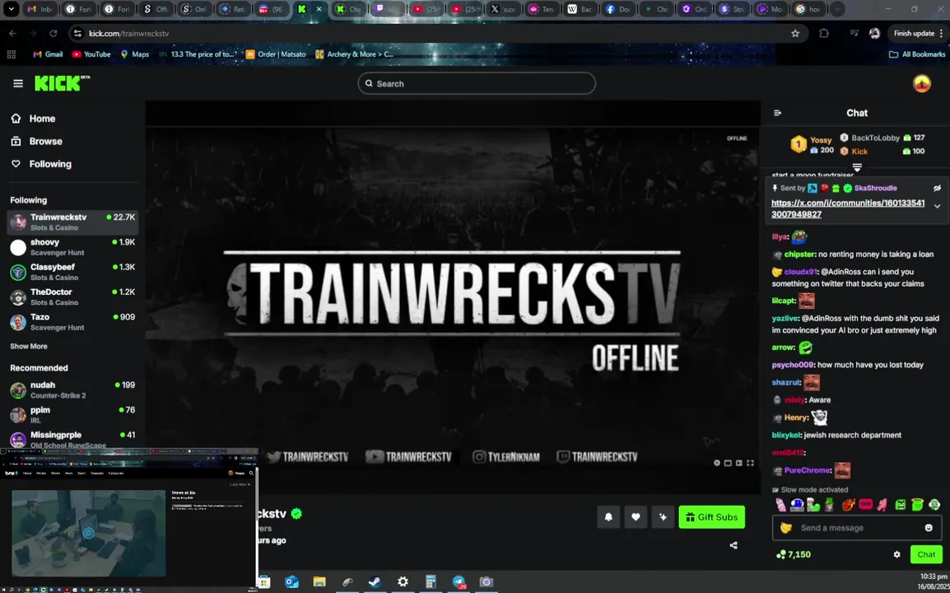
Task: Share the channel with the share icon
Action: coord(733,545)
